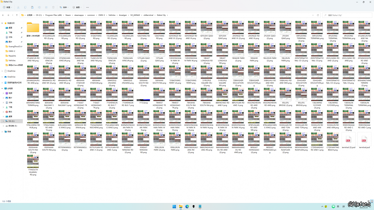Go back with the left arrow

click(x=3, y=15)
